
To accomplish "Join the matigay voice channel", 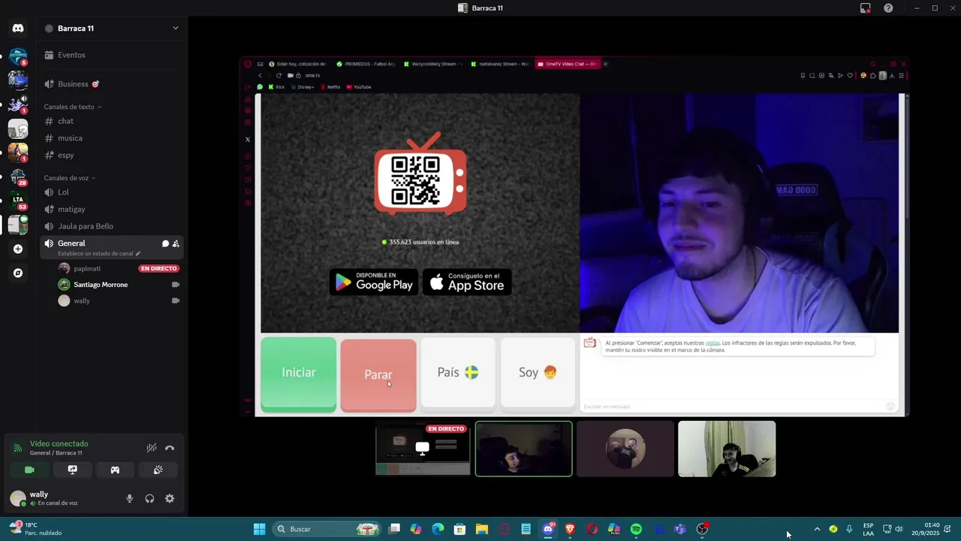I will coord(111,209).
